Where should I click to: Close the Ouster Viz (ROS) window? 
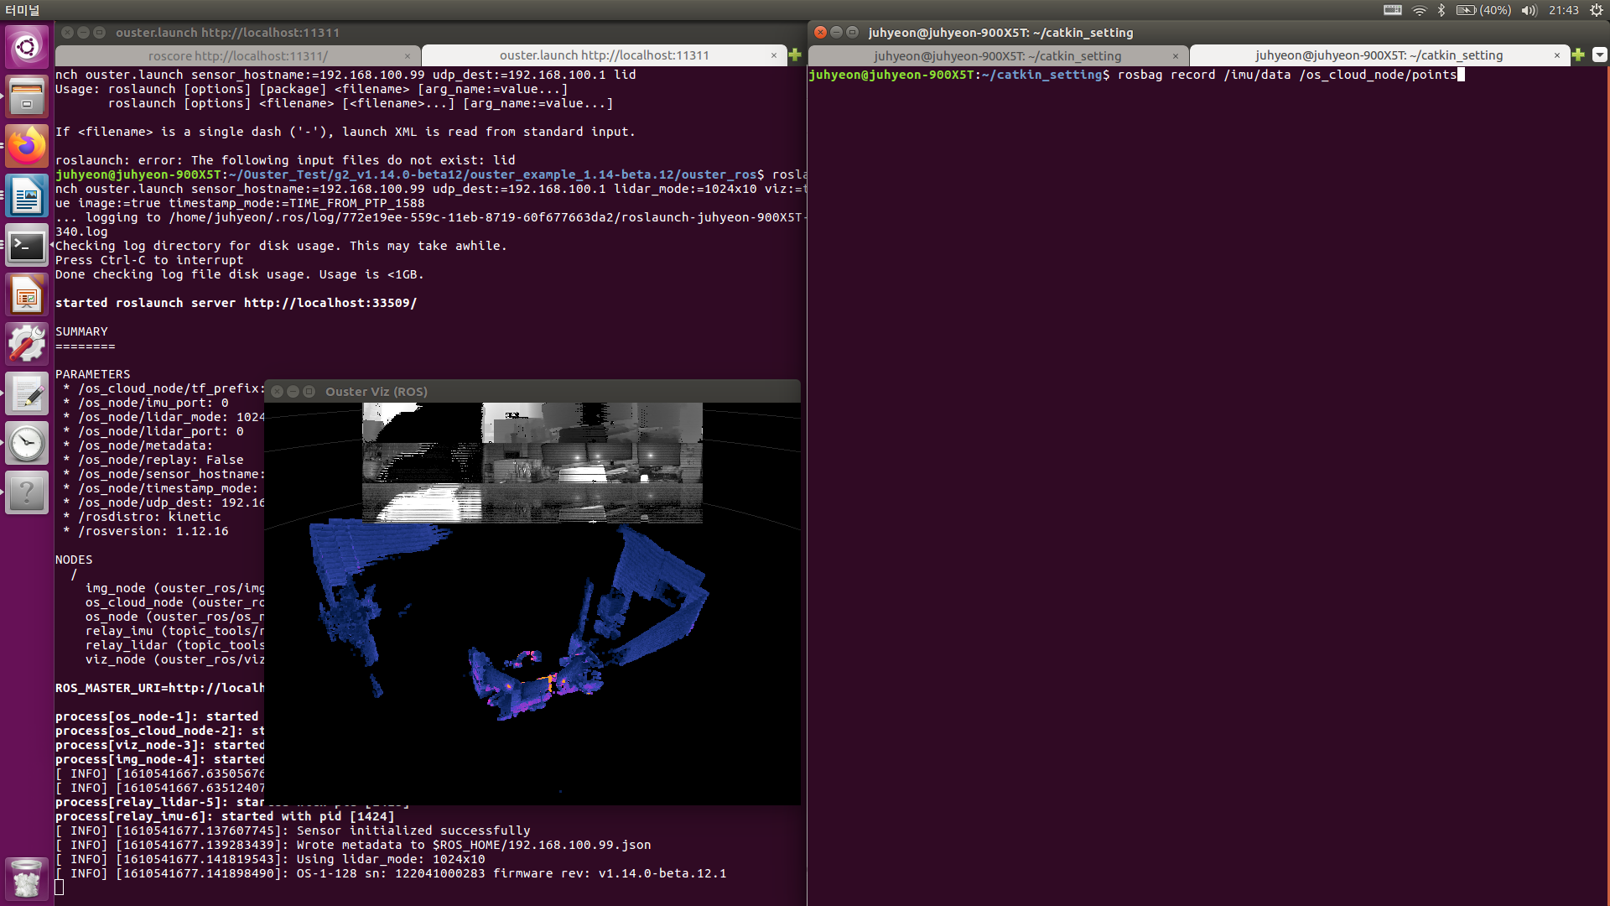pos(278,392)
